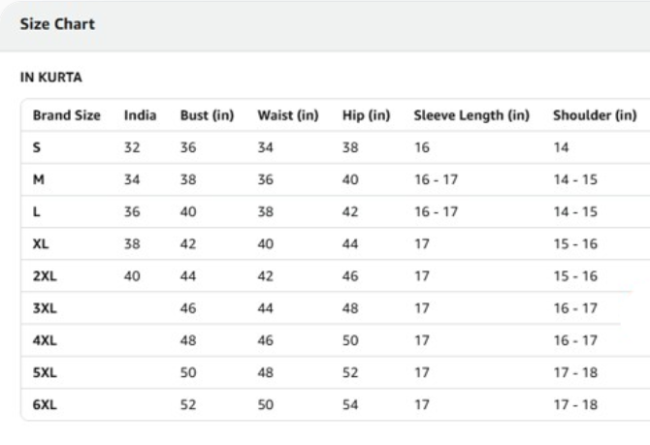Click India size 32 in S row

(x=132, y=147)
